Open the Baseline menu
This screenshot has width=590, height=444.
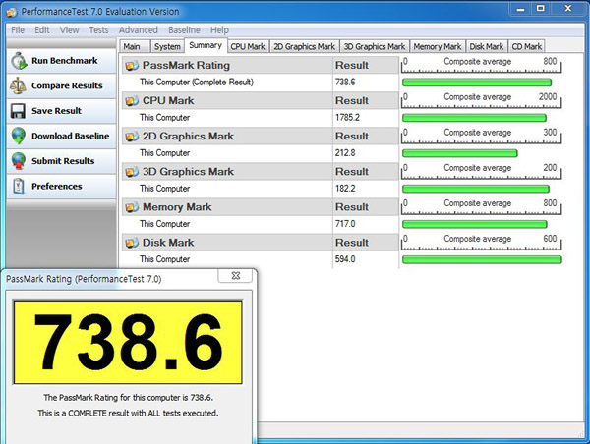[x=184, y=30]
